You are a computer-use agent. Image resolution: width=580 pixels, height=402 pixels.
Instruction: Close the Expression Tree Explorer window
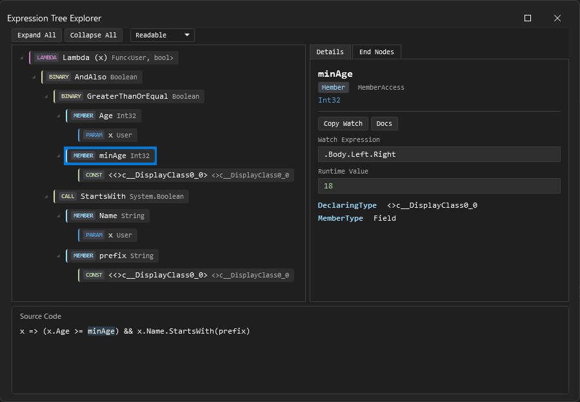tap(557, 18)
